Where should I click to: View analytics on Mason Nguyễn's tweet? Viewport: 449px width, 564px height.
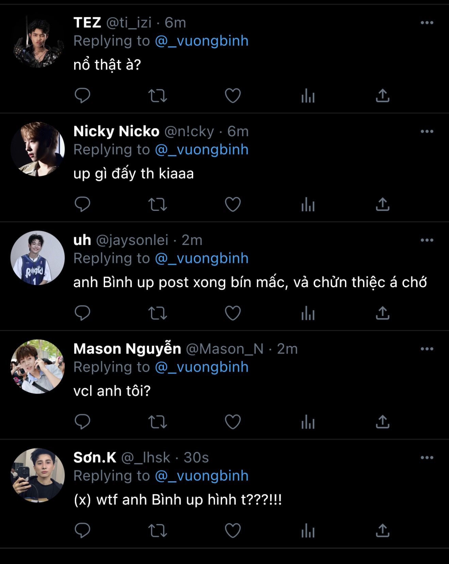point(308,422)
